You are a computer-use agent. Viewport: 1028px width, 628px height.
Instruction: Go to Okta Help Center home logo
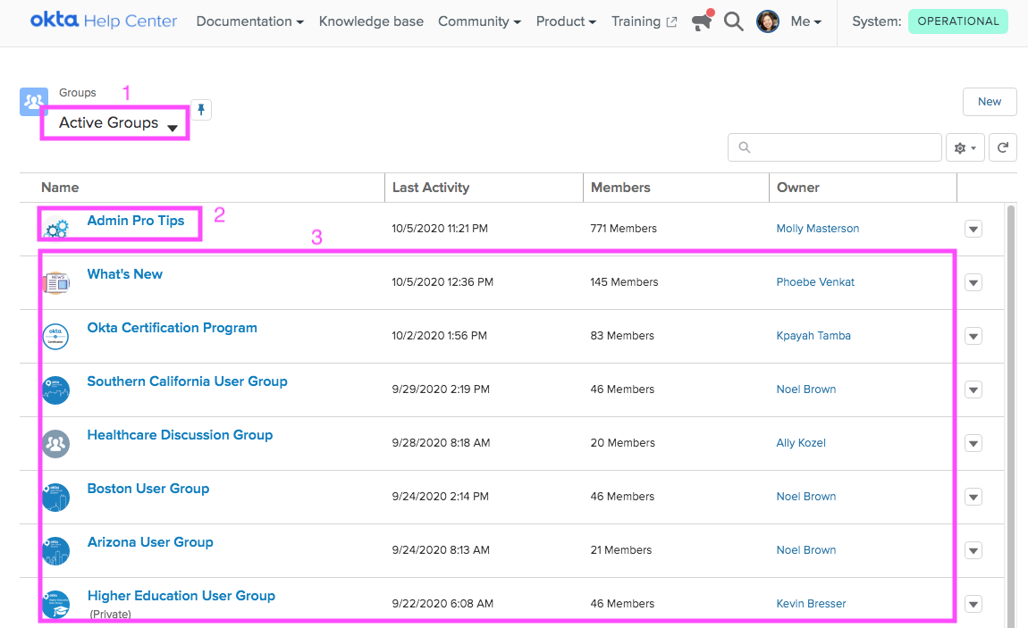[x=104, y=21]
